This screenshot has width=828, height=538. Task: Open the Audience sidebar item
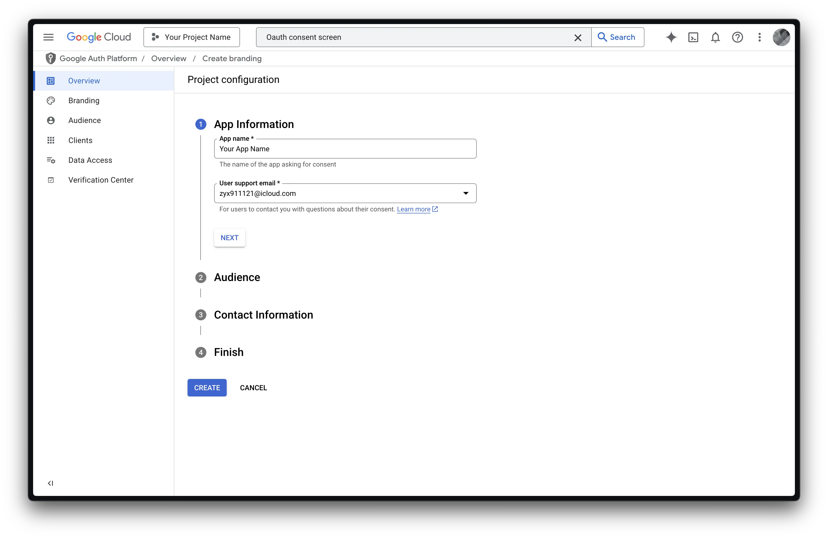tap(104, 120)
